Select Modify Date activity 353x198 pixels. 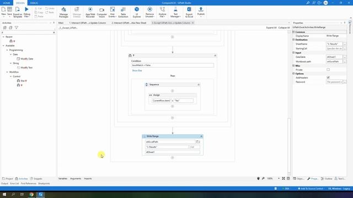(25, 59)
